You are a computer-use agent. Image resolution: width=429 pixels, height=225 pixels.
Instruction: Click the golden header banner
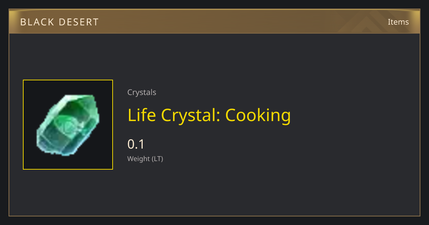click(214, 21)
